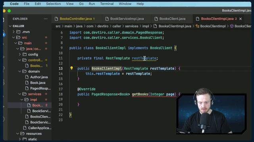
Task: Open the Code application menu
Action: [14, 4]
